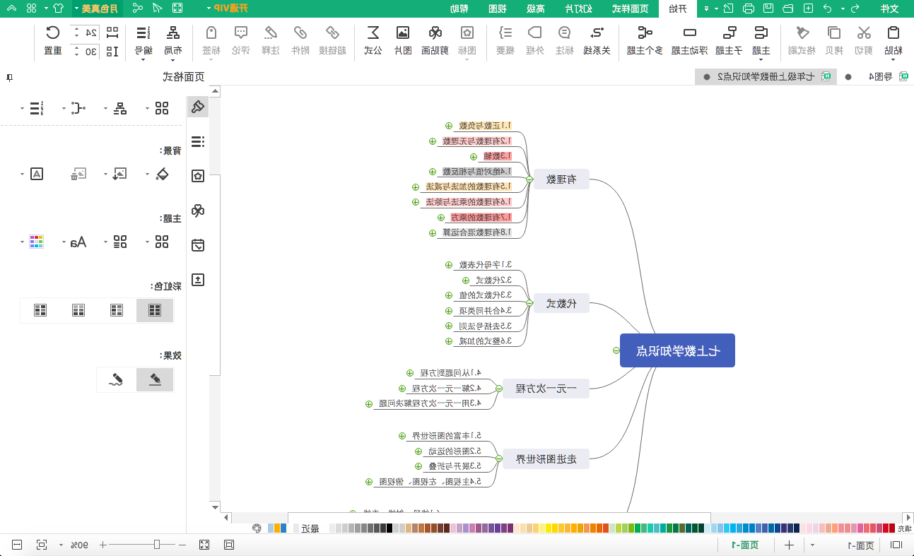Select the 页面-1 page tab
Screen dimensions: 914x556
pos(744,545)
